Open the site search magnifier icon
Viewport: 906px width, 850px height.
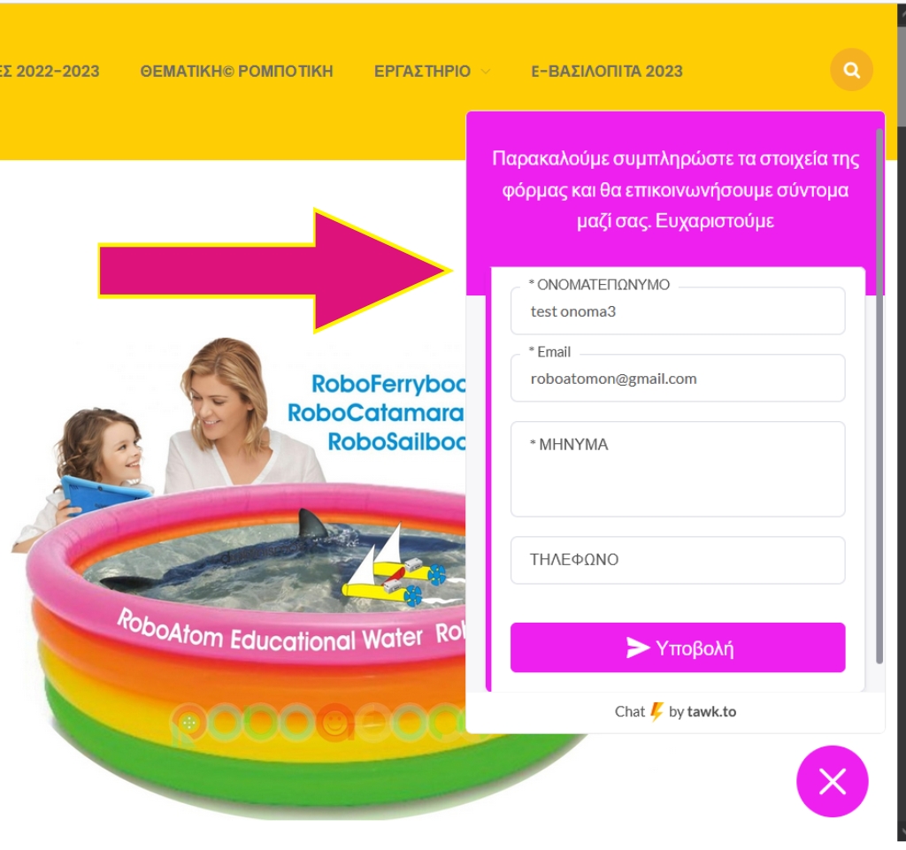[x=851, y=71]
